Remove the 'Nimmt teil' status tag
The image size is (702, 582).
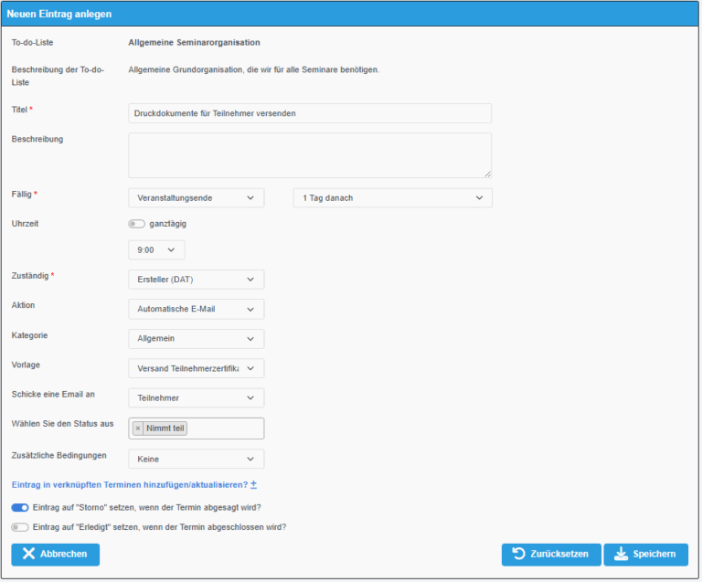coord(138,429)
